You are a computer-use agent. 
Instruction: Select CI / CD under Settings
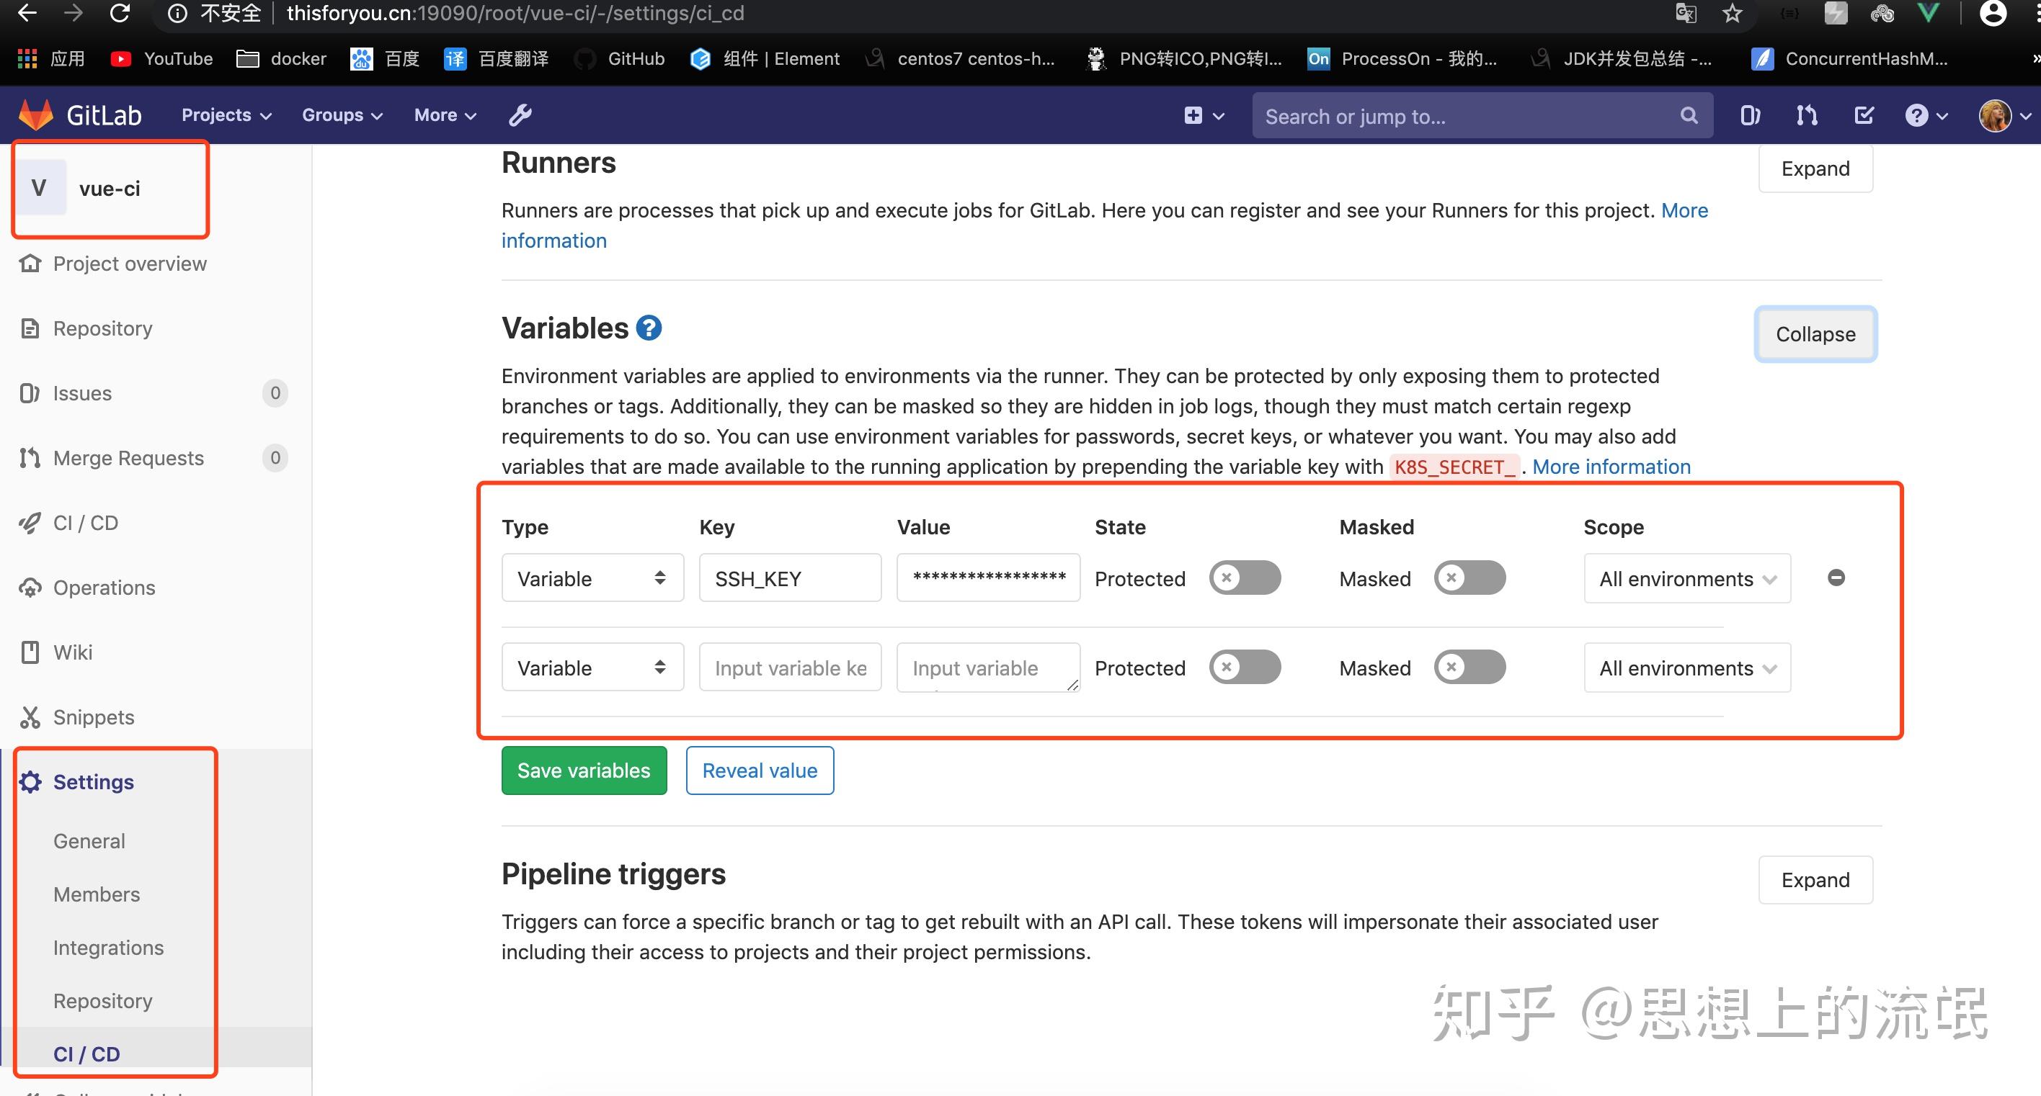[86, 1054]
